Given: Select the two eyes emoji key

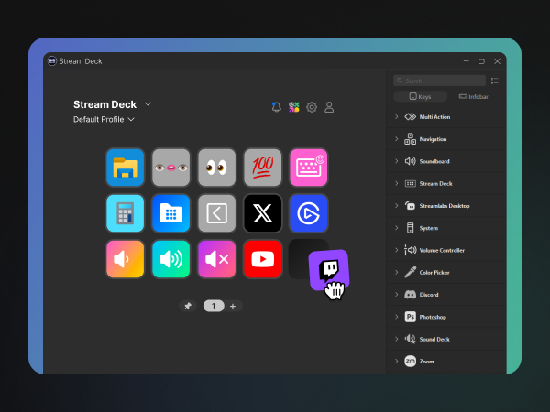Looking at the screenshot, I should tap(216, 168).
